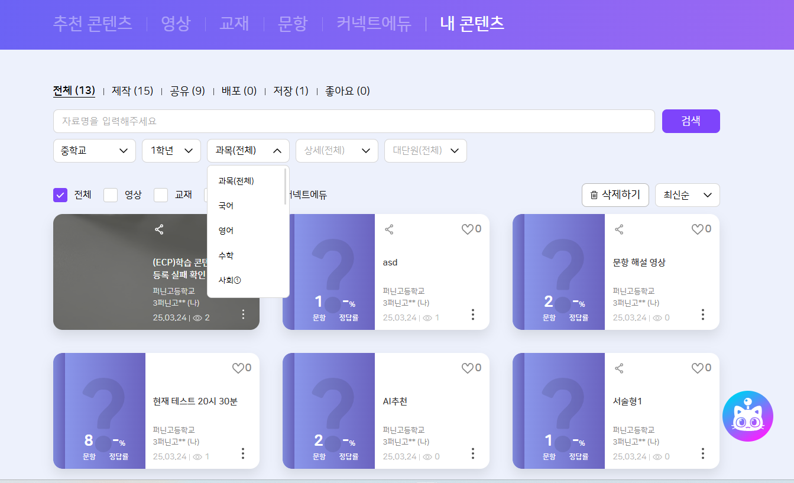The width and height of the screenshot is (794, 483).
Task: Click the share icon on asd card
Action: [x=389, y=229]
